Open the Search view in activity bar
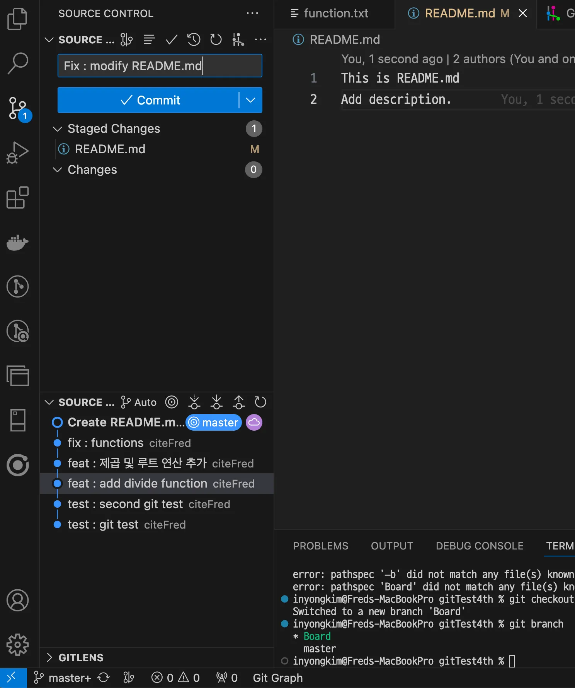Image resolution: width=575 pixels, height=688 pixels. (17, 63)
